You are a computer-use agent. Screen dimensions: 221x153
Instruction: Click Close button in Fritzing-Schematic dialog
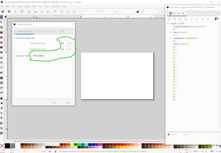tap(54, 103)
